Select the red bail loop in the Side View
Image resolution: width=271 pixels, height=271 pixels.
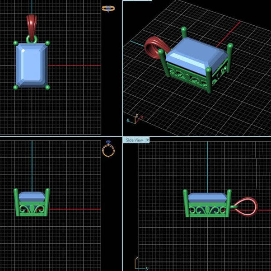click(x=246, y=206)
